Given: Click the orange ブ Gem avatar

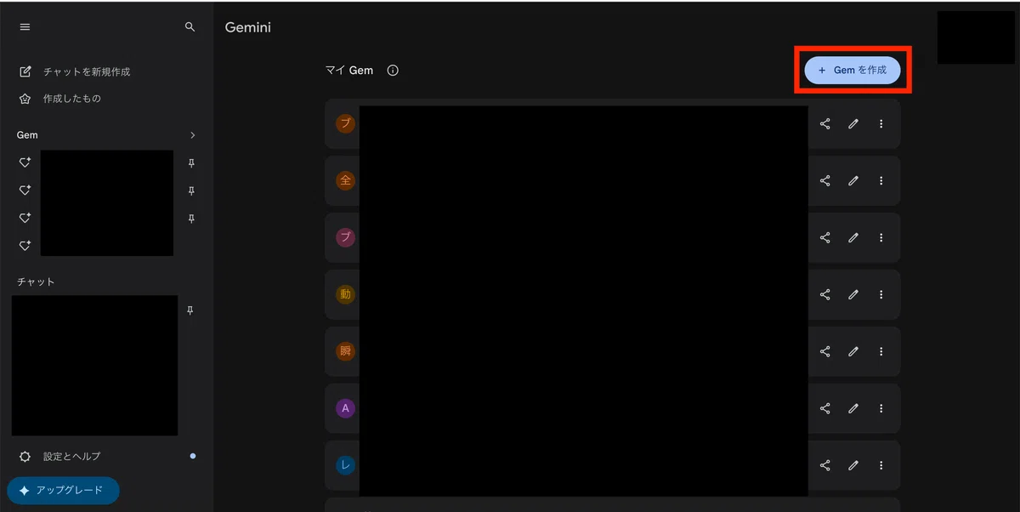Looking at the screenshot, I should point(345,124).
